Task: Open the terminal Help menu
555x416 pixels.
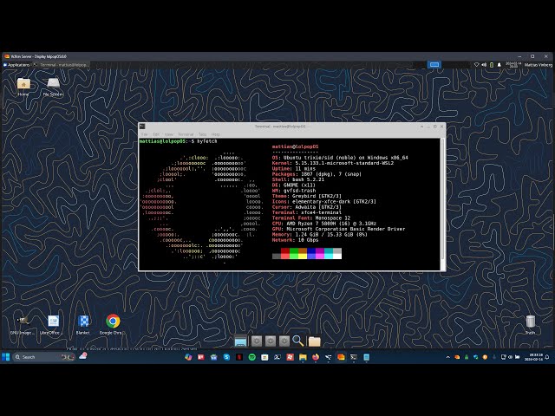Action: (x=216, y=134)
